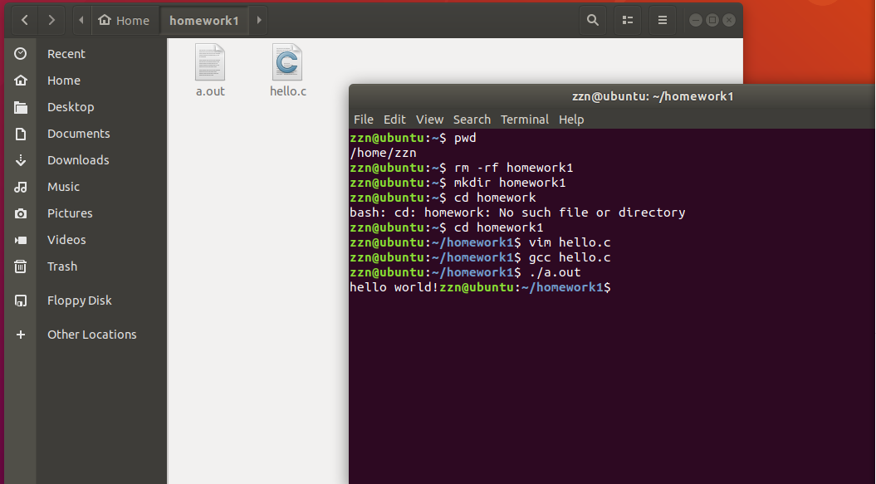The width and height of the screenshot is (876, 484).
Task: Maximize the Files window
Action: pyautogui.click(x=712, y=20)
